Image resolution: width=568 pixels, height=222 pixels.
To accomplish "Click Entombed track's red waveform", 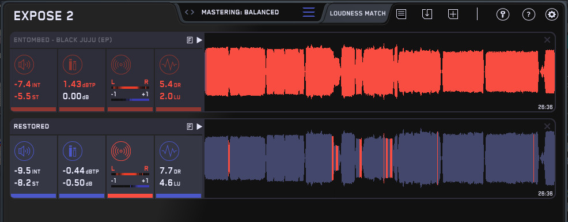I will tap(380, 72).
